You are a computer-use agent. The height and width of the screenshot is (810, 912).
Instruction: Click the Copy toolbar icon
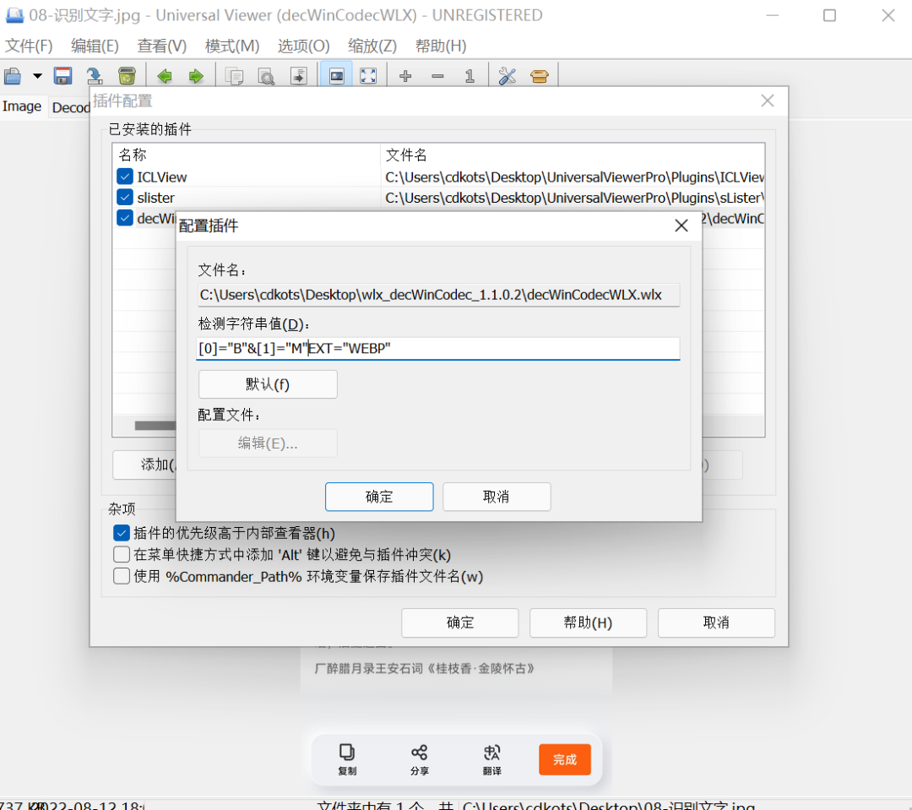235,76
